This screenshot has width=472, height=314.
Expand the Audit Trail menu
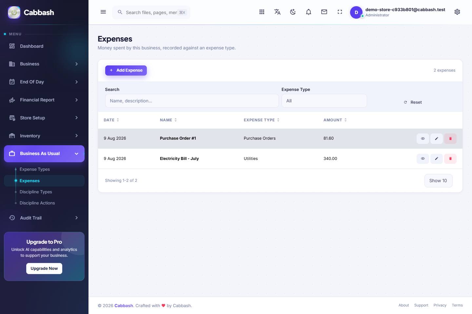coord(44,218)
